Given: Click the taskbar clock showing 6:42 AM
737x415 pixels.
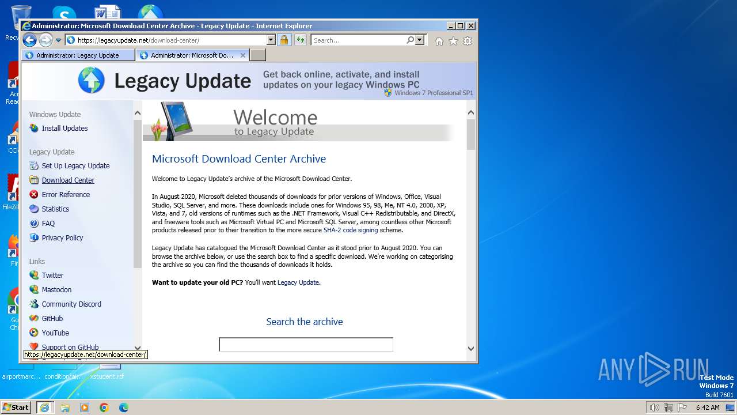Looking at the screenshot, I should tap(708, 408).
